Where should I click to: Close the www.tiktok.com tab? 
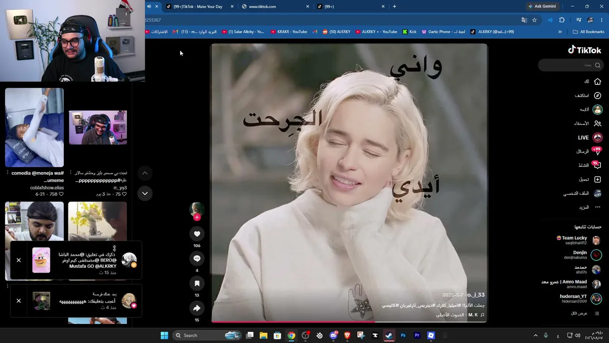coord(307,7)
